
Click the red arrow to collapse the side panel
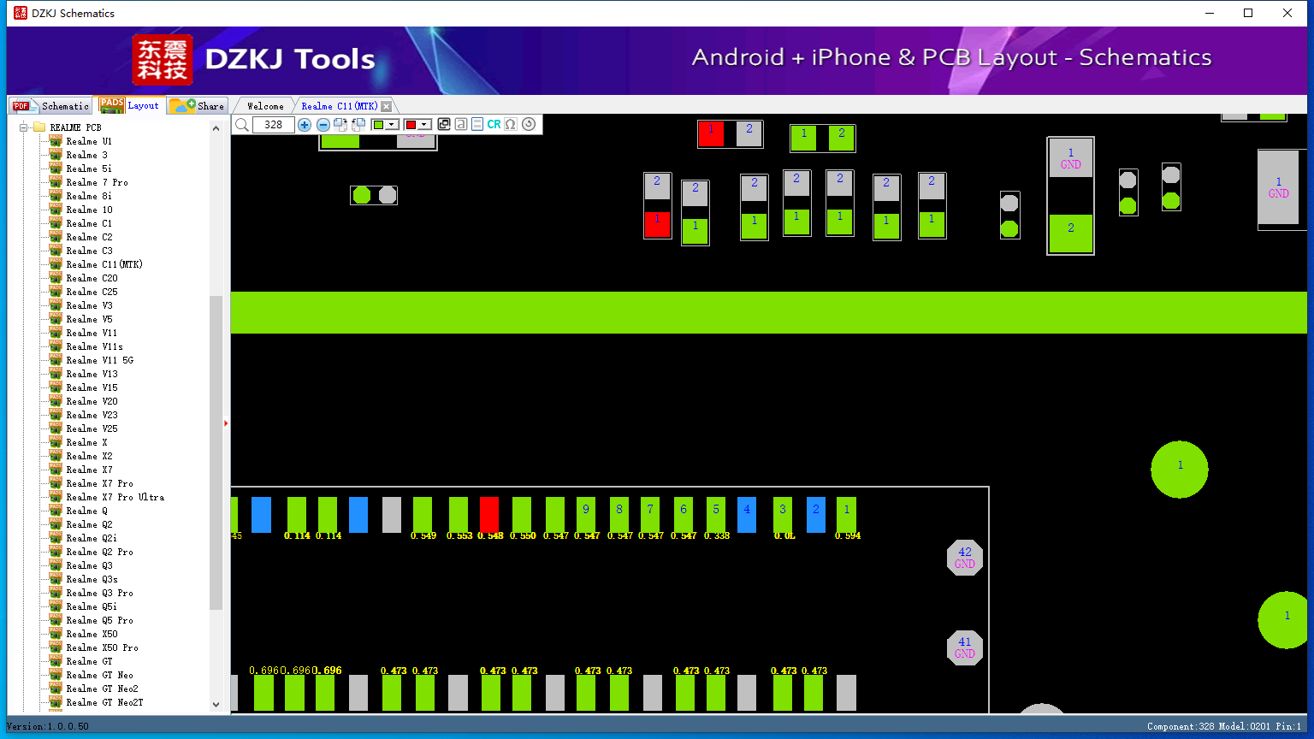226,423
